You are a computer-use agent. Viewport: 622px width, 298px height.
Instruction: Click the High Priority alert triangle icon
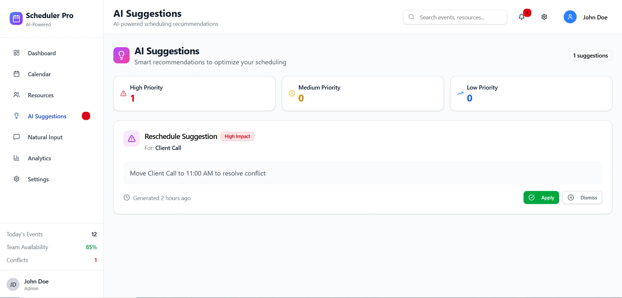click(x=123, y=93)
